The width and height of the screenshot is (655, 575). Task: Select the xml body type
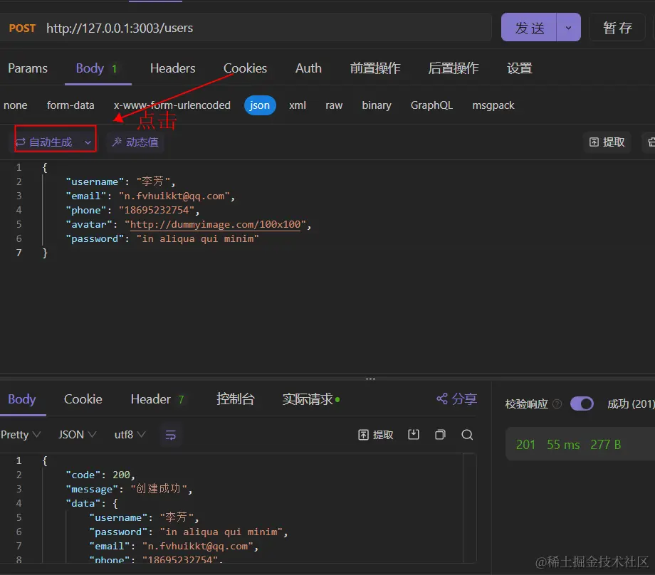pyautogui.click(x=298, y=105)
